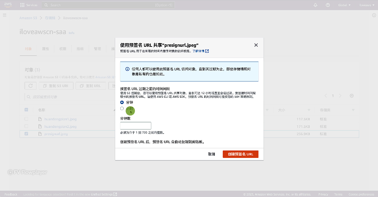Select the 分钟 radio option

pyautogui.click(x=122, y=102)
